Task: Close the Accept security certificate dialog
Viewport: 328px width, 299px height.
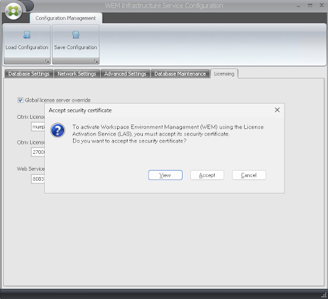Action: (277, 110)
